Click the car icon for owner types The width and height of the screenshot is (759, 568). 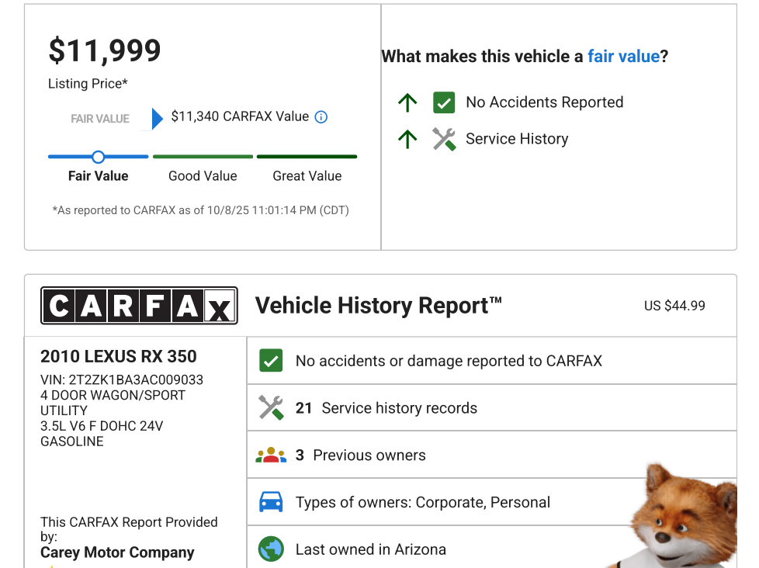point(271,502)
